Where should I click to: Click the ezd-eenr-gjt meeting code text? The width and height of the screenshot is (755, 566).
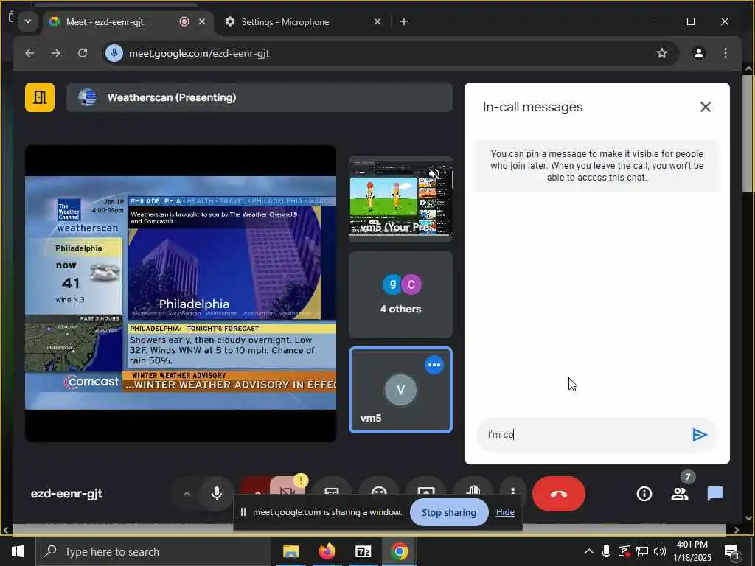(x=66, y=494)
